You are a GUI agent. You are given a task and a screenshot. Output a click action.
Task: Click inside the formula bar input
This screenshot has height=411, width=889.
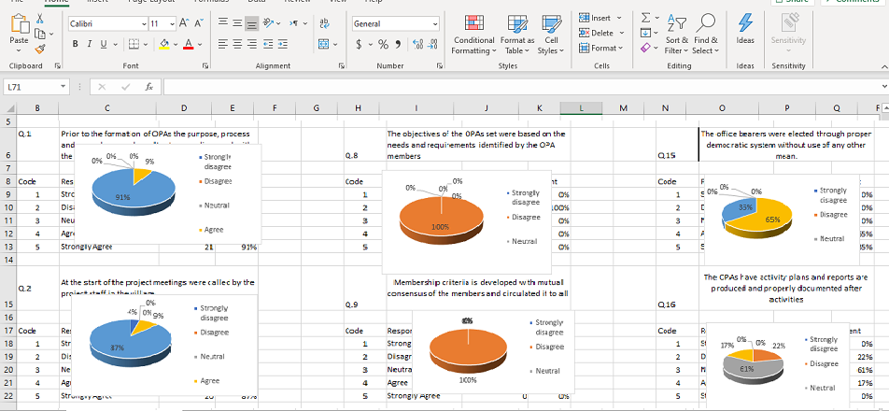point(514,86)
